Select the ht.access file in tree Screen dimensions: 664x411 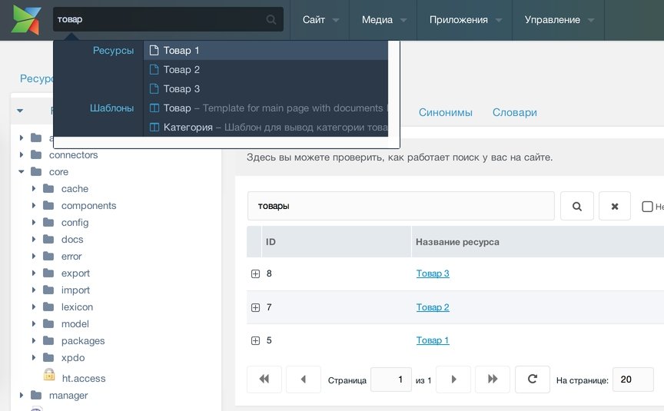(x=84, y=379)
